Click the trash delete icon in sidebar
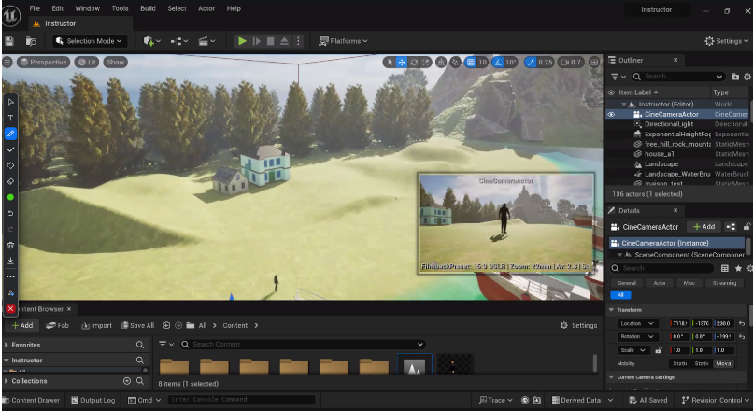The width and height of the screenshot is (753, 411). [10, 245]
